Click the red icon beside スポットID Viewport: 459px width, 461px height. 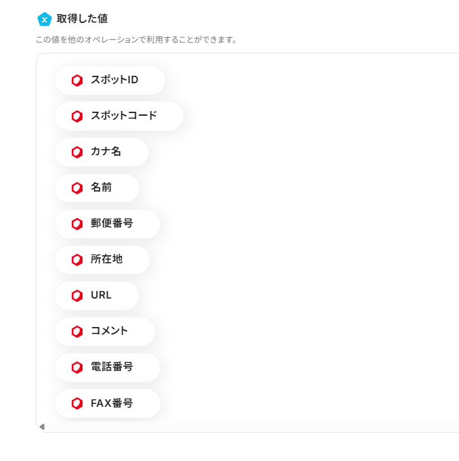[x=77, y=81]
